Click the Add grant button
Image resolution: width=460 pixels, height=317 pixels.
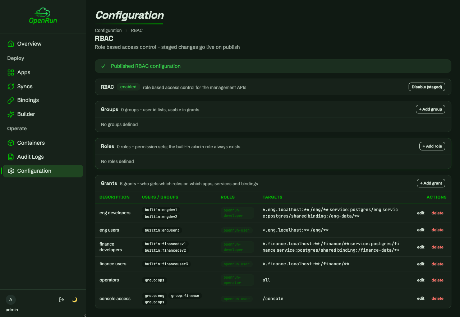431,183
